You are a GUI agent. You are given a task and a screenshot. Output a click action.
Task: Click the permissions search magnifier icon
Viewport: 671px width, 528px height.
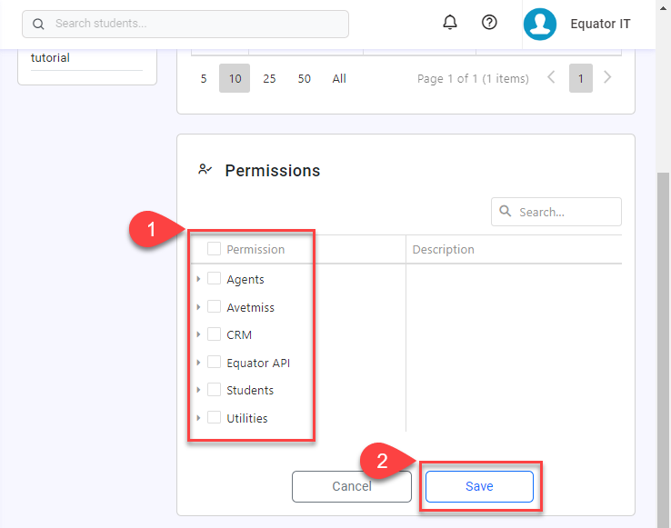506,212
